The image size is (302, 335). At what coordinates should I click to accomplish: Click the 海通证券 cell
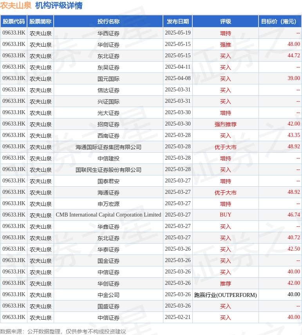pyautogui.click(x=109, y=193)
